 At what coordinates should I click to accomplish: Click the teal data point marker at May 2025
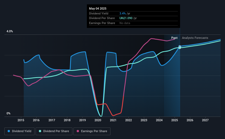180,48
